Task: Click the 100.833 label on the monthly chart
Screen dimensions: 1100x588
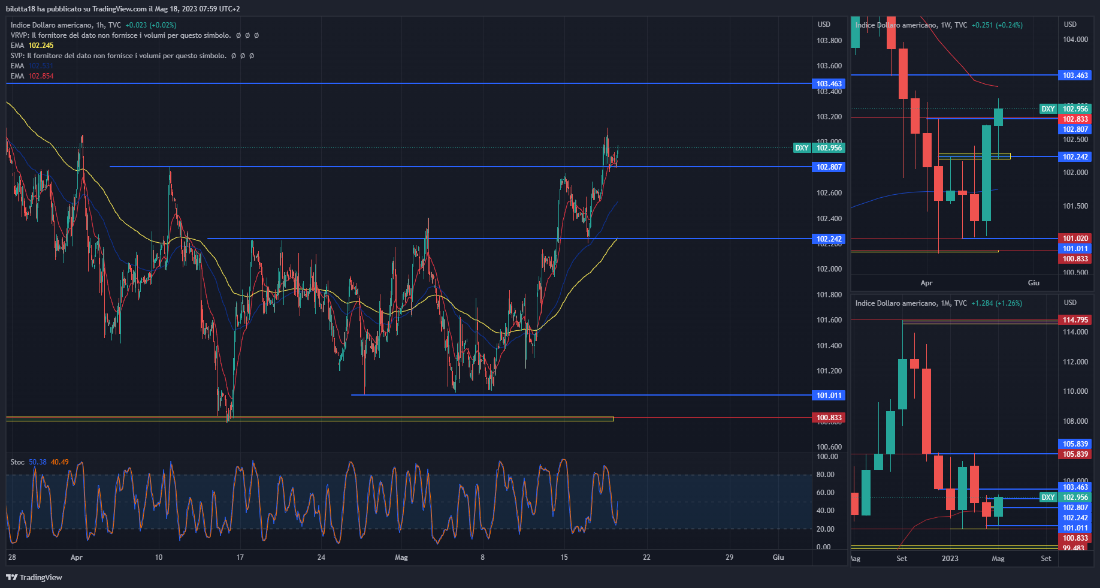Action: coord(1075,538)
